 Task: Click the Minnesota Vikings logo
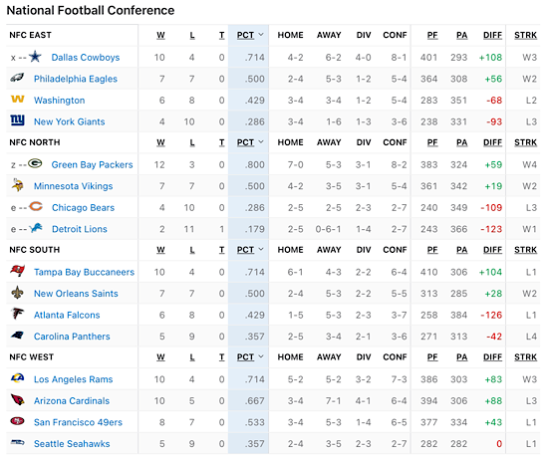pyautogui.click(x=17, y=185)
